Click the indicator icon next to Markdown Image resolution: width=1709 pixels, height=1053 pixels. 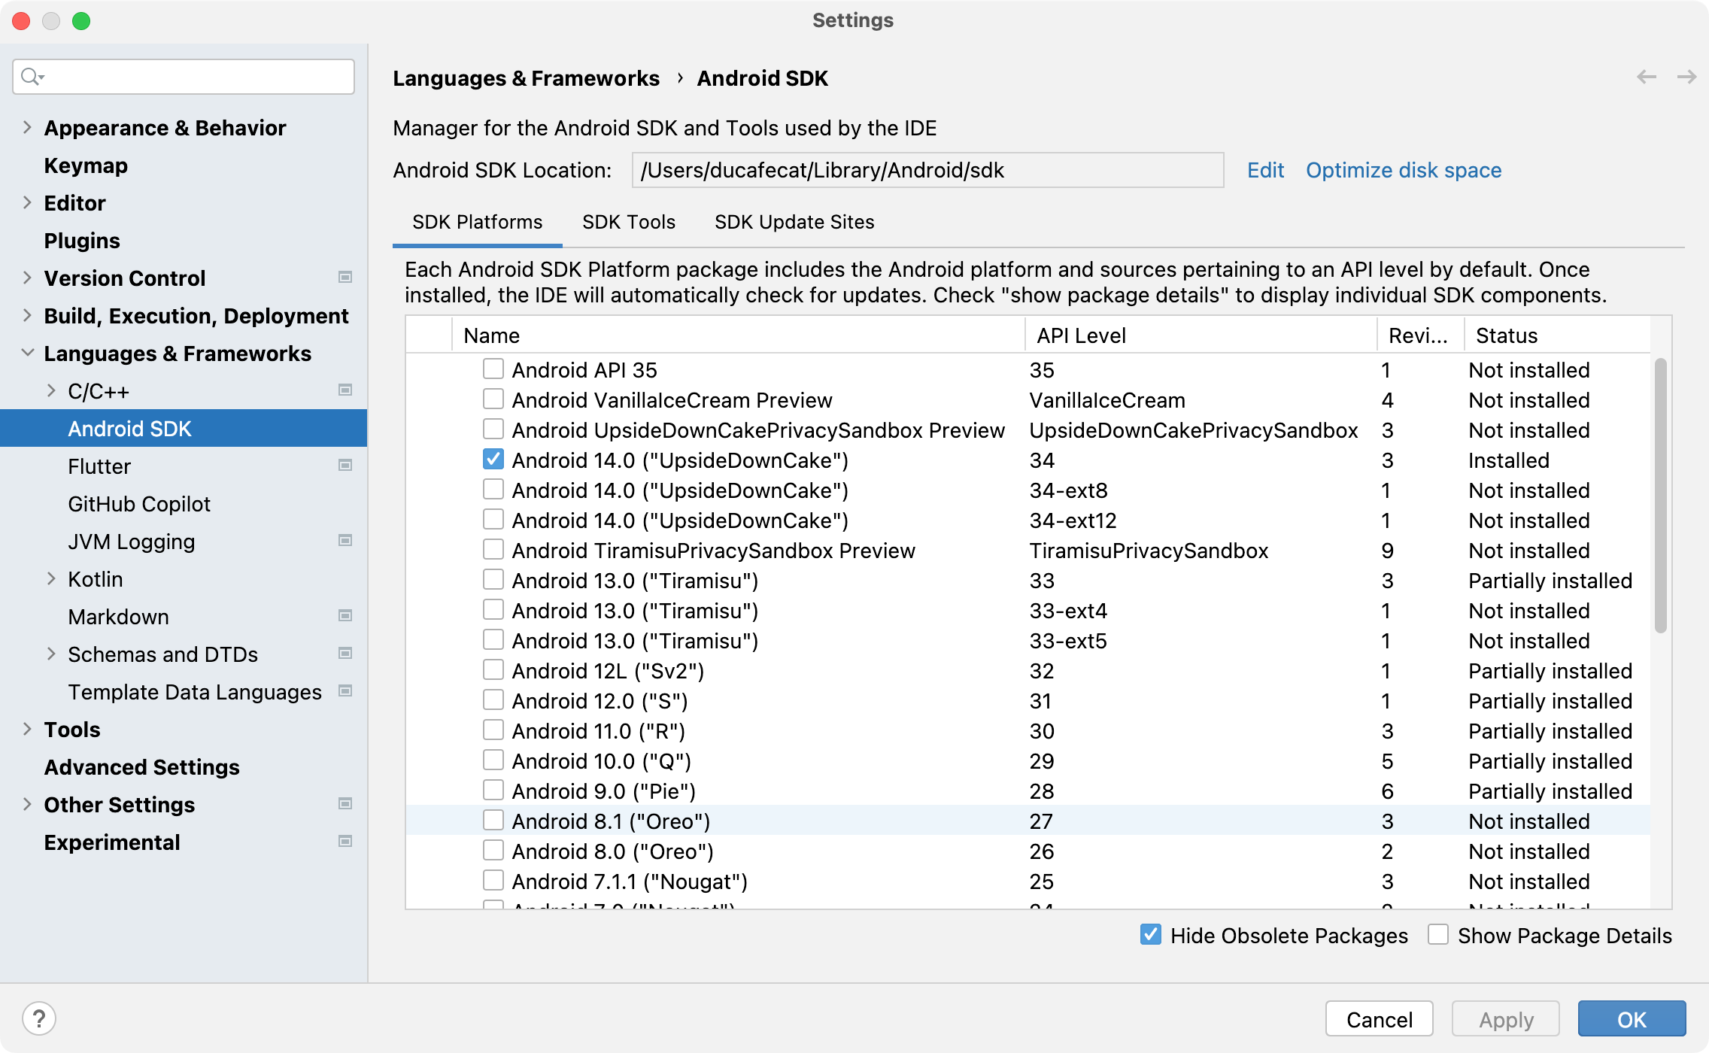[345, 615]
